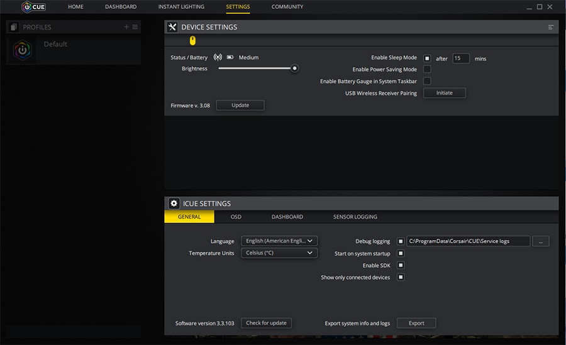
Task: Click the sleep mode minutes input field
Action: point(461,58)
